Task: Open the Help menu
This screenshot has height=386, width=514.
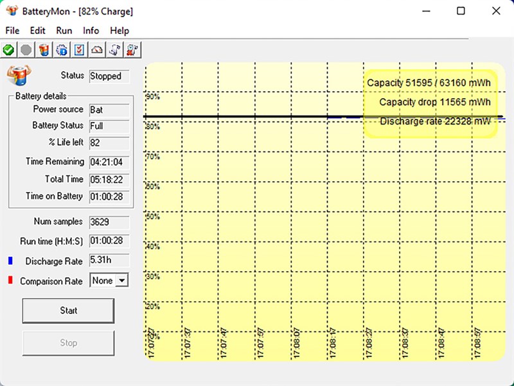Action: 120,30
